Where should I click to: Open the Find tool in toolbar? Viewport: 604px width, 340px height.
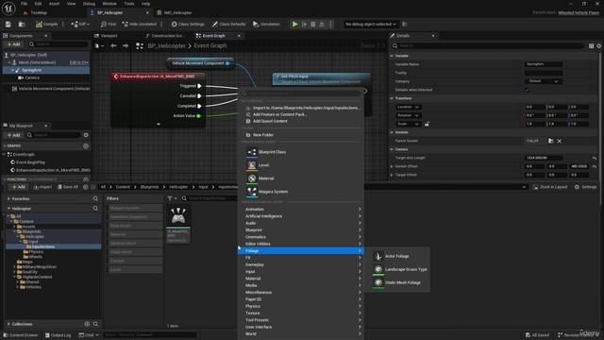coord(109,25)
